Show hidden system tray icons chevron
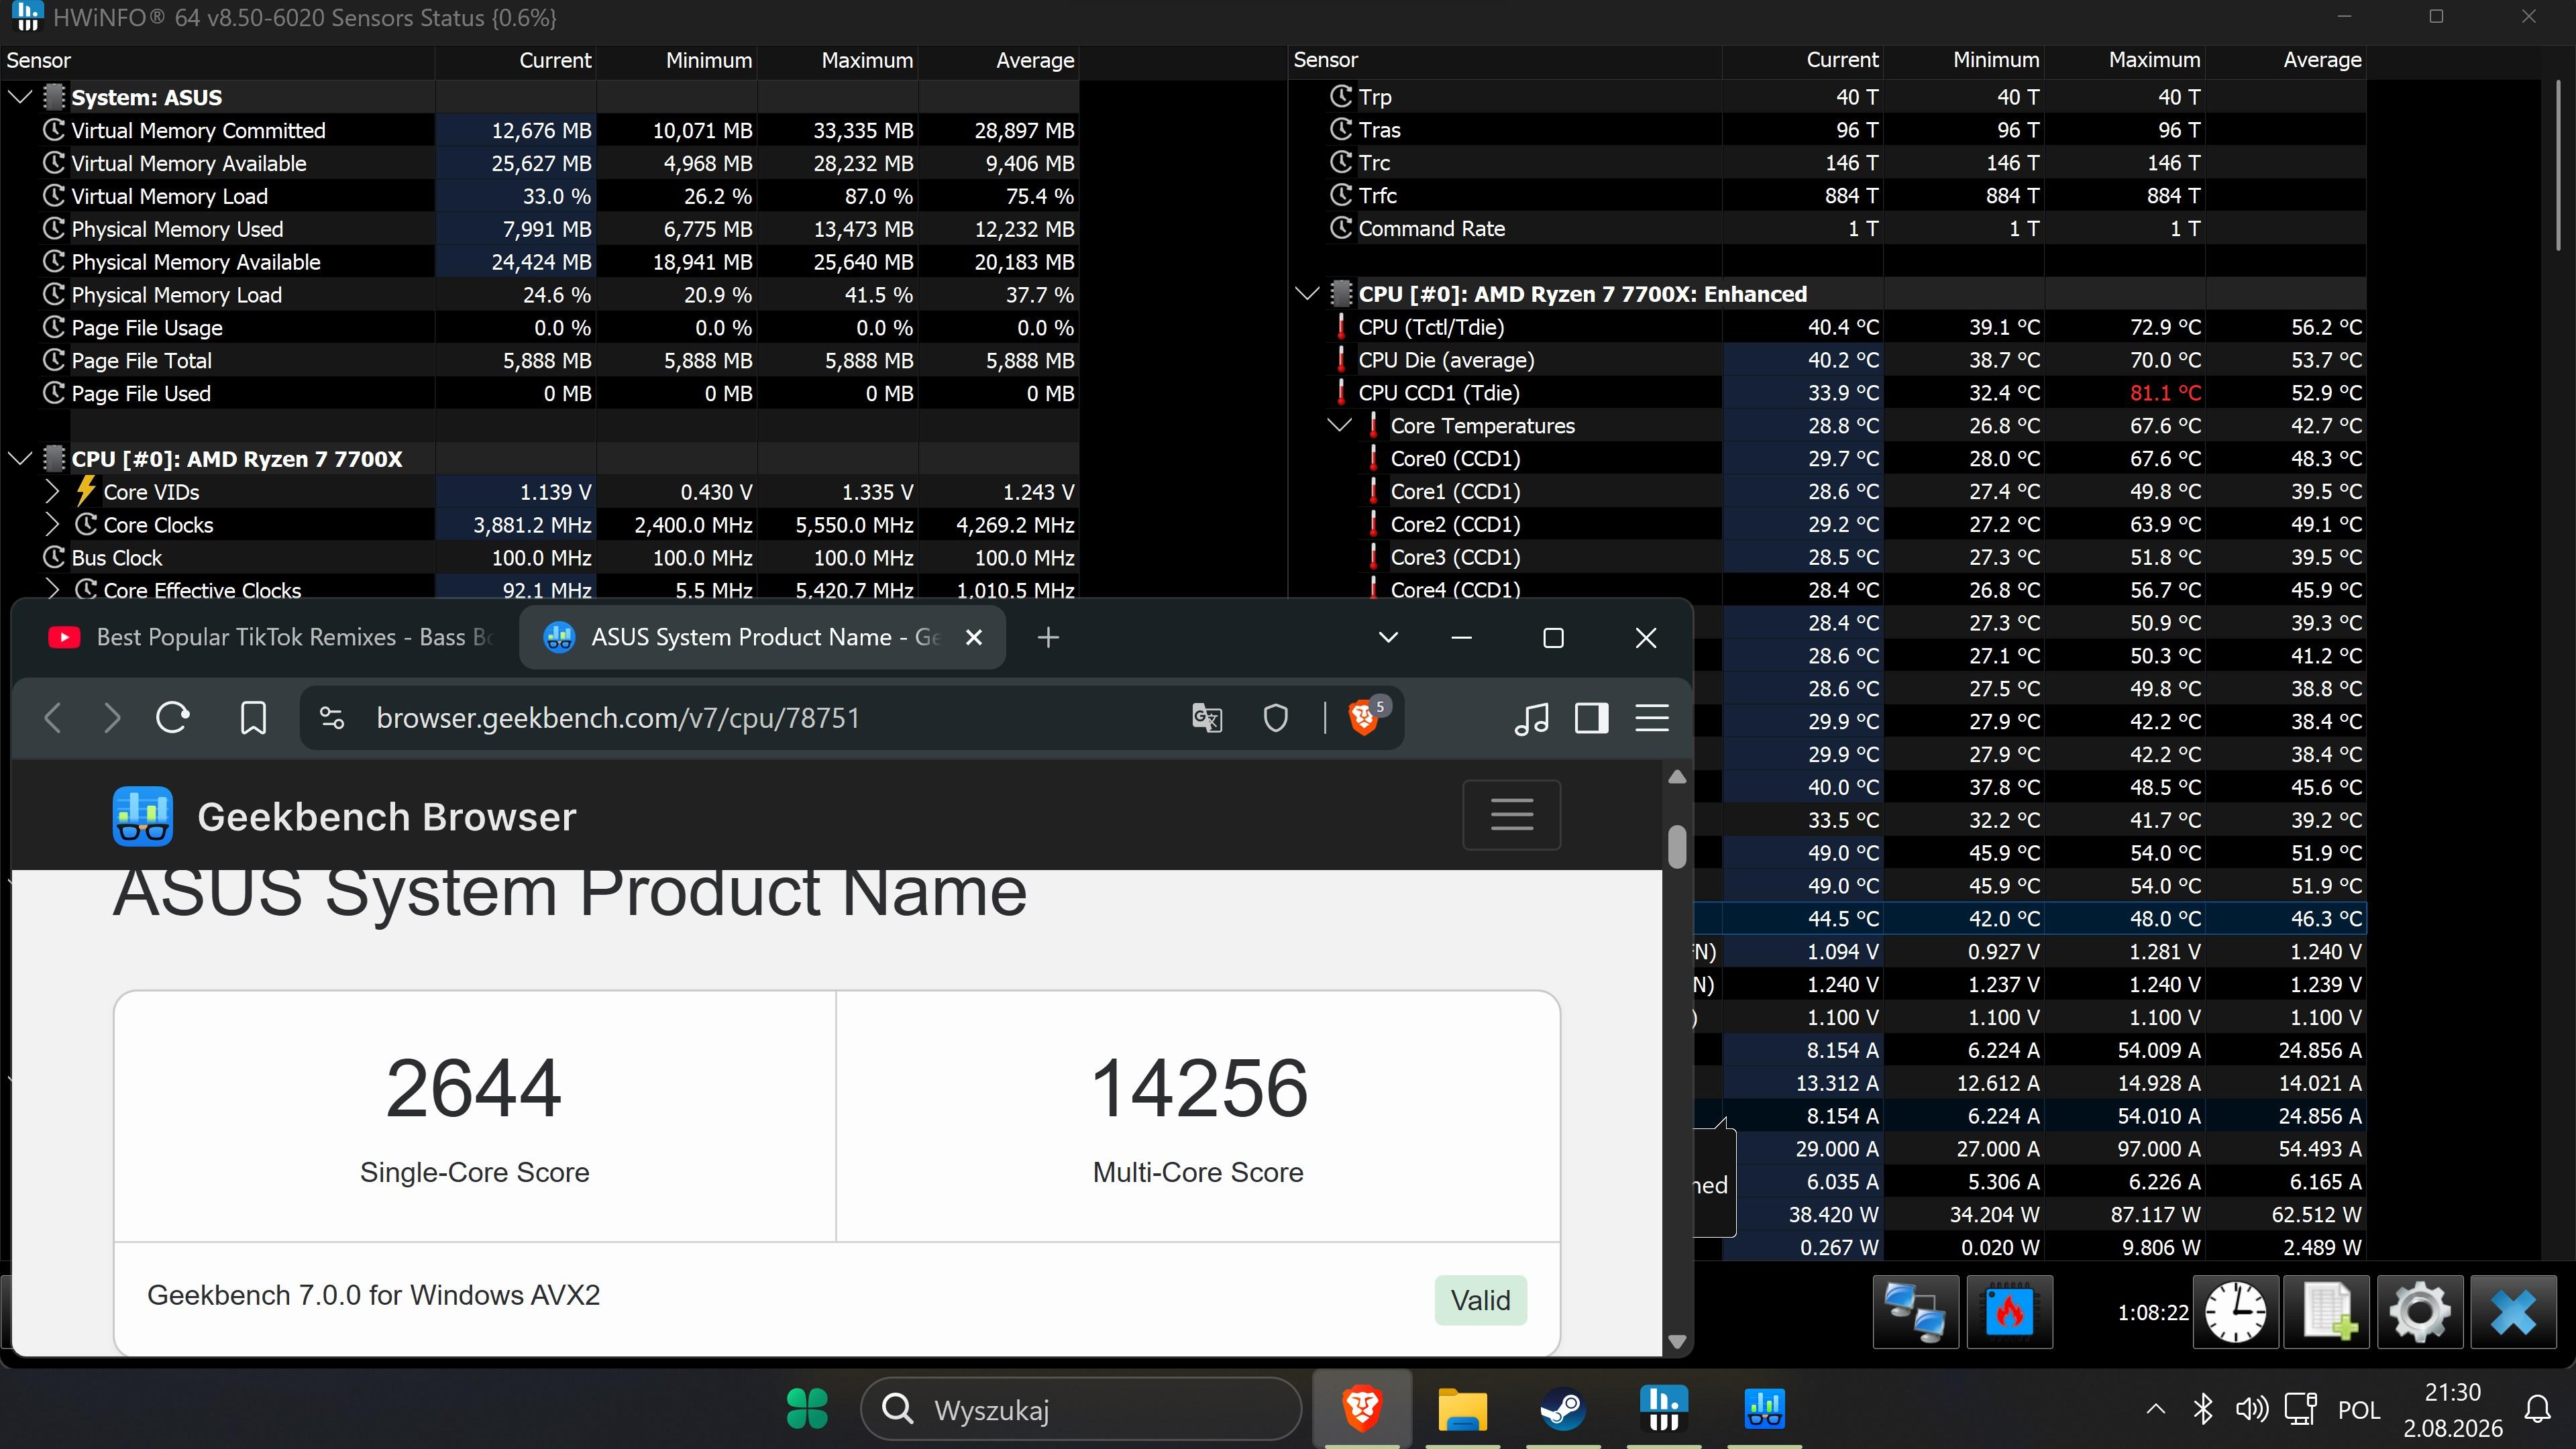 pyautogui.click(x=2155, y=1410)
